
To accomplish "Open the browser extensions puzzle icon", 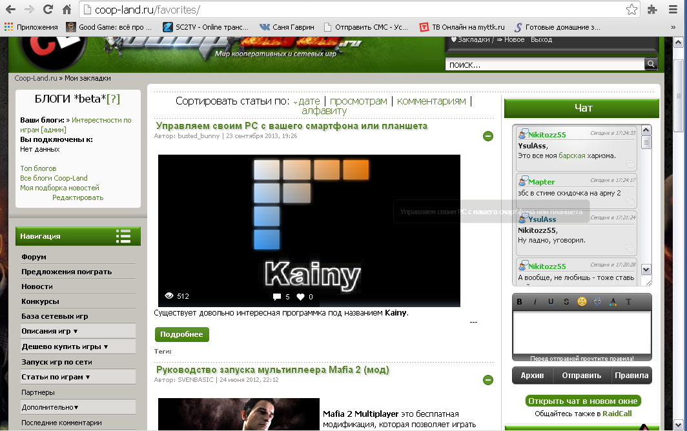I will (652, 9).
